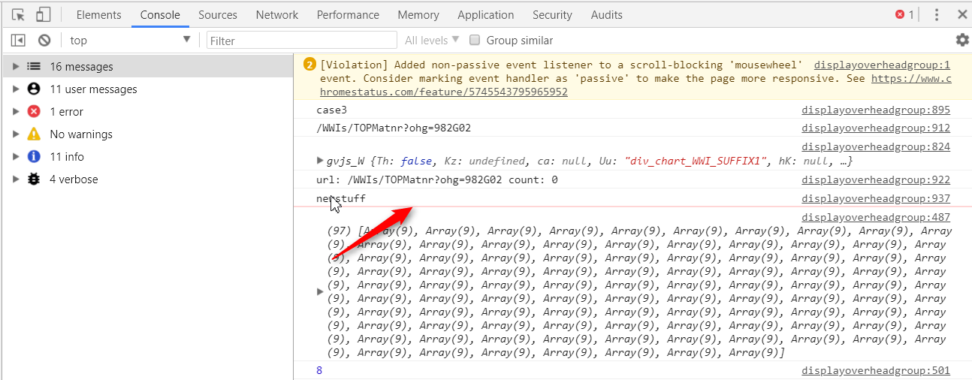Open the Application tab
The height and width of the screenshot is (380, 972).
point(486,14)
